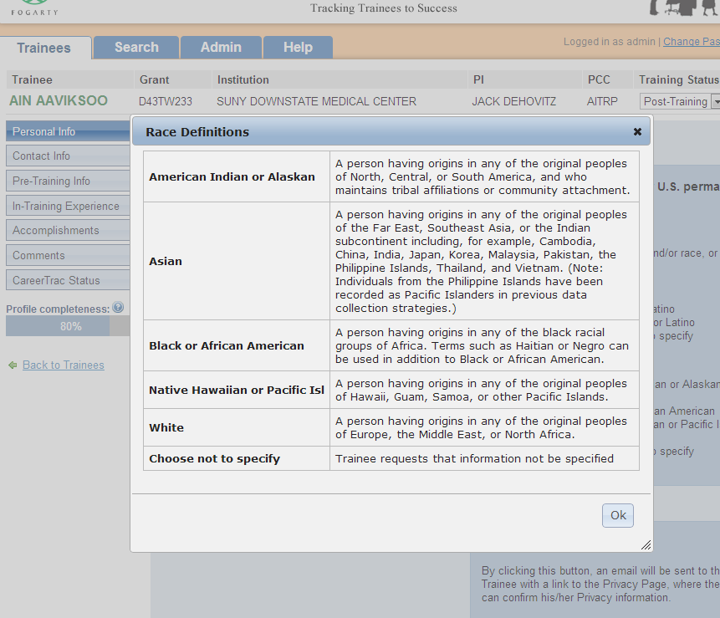Click the 80% profile completeness bar
Viewport: 720px width, 618px height.
tap(69, 326)
